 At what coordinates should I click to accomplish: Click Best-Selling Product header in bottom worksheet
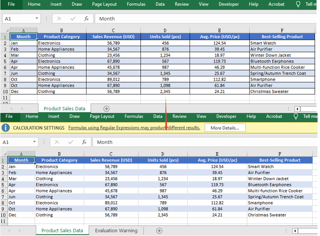[280, 160]
